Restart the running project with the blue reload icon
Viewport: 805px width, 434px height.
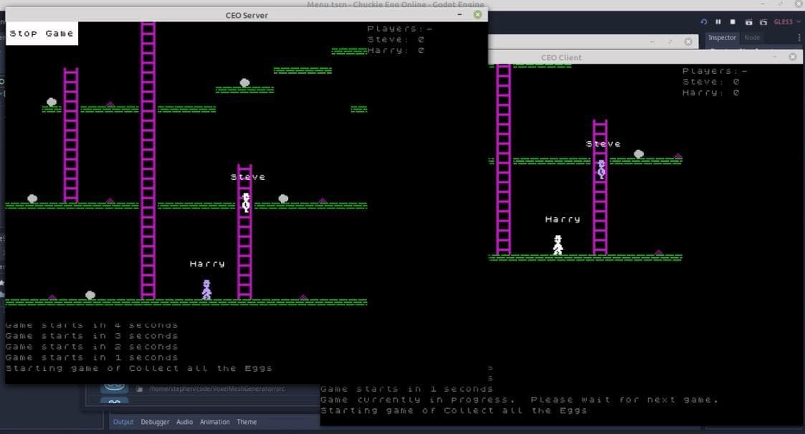(x=703, y=22)
